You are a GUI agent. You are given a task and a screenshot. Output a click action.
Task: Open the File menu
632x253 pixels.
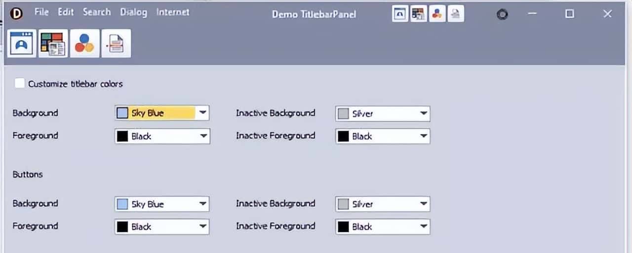point(41,12)
